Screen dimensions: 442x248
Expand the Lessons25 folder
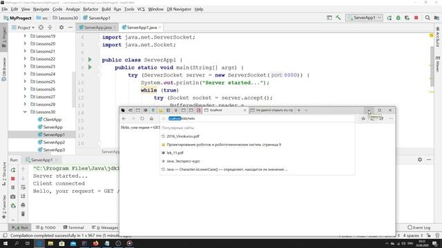click(25, 81)
